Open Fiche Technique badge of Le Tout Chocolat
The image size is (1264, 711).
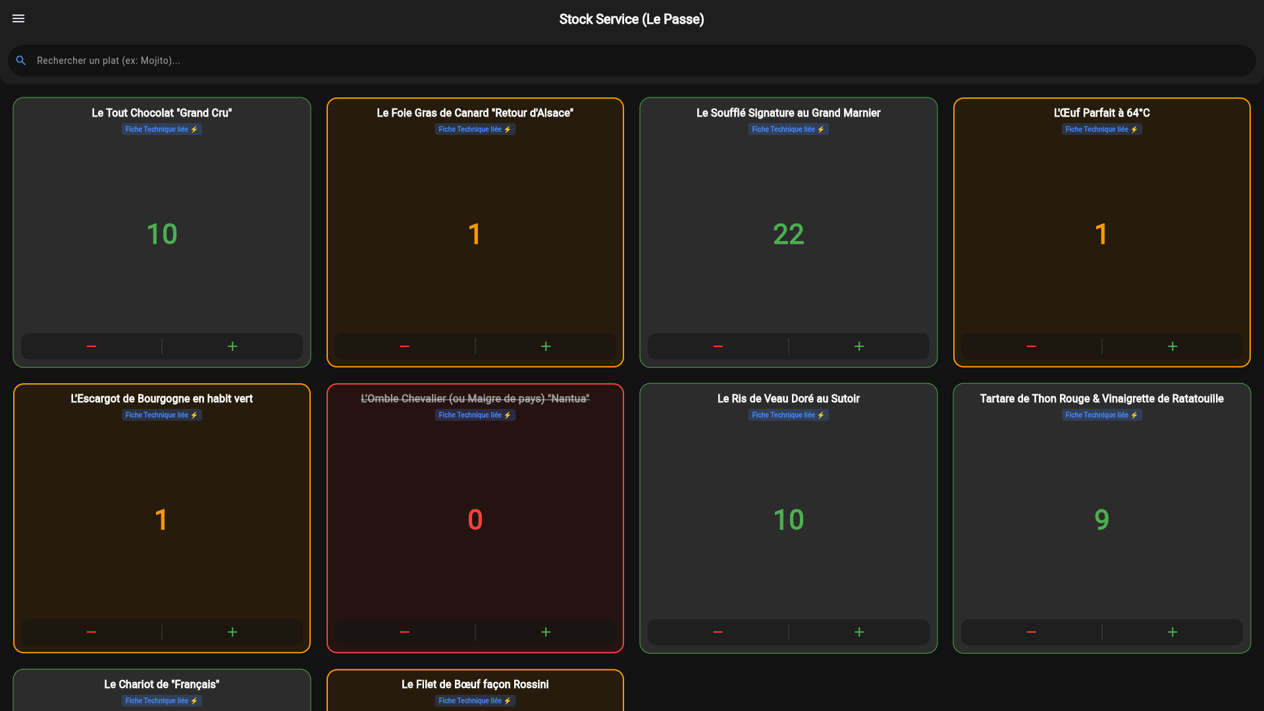point(162,130)
